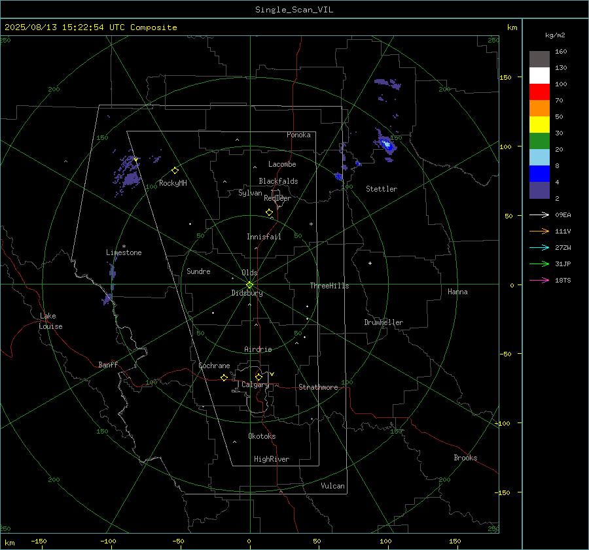
Task: Click the Single_Scan_VIL title
Action: 294,10
